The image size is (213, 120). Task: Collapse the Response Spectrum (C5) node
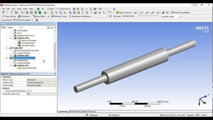[x=6, y=58]
